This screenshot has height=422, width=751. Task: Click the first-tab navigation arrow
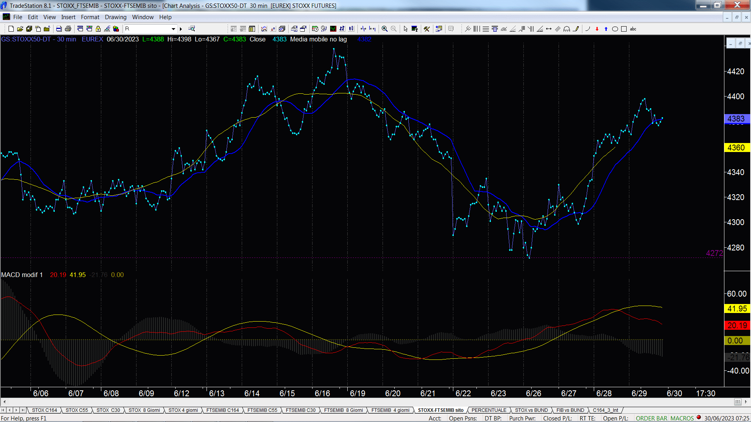point(3,410)
